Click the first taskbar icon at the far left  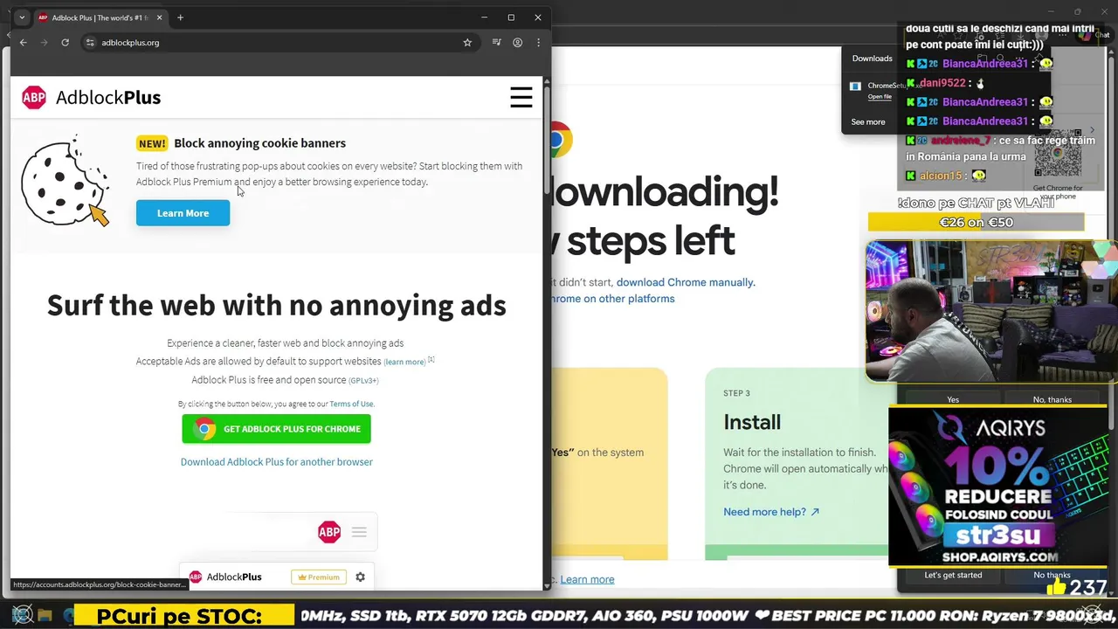point(22,614)
